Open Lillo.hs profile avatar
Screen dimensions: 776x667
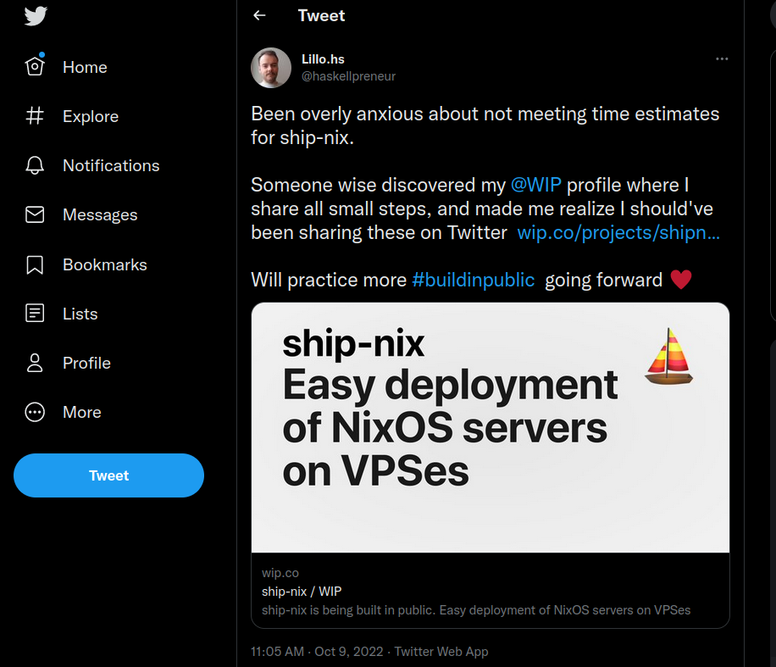pos(271,68)
